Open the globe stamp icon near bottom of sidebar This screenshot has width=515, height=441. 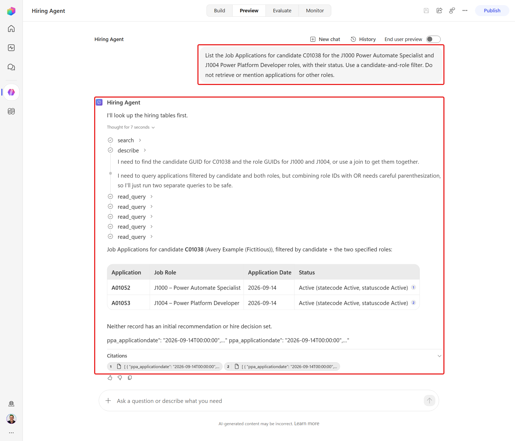[11, 403]
